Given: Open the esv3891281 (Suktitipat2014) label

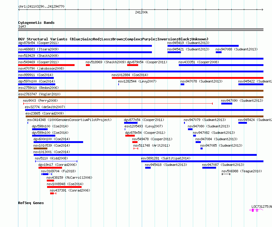Looking at the screenshot, I should click(x=166, y=158).
